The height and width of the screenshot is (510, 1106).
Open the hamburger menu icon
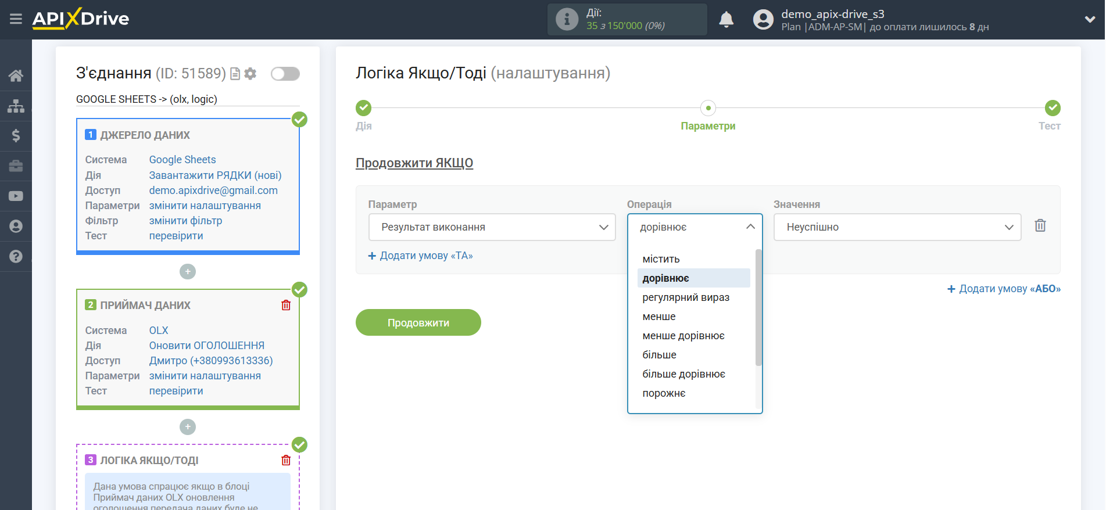point(16,19)
